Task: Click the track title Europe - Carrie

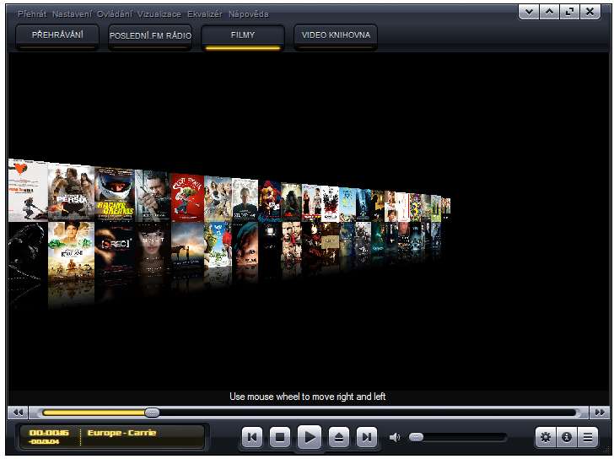Action: pyautogui.click(x=121, y=433)
